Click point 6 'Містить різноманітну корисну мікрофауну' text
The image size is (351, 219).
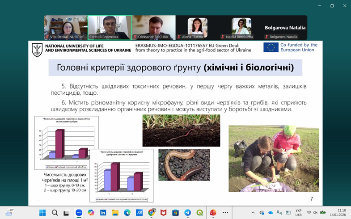coord(178,106)
